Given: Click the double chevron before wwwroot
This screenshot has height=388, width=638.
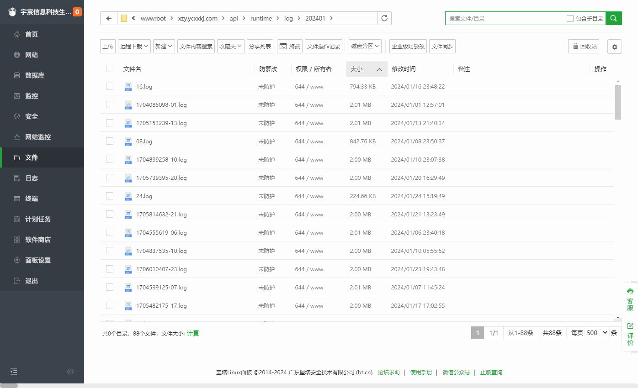Looking at the screenshot, I should 133,18.
